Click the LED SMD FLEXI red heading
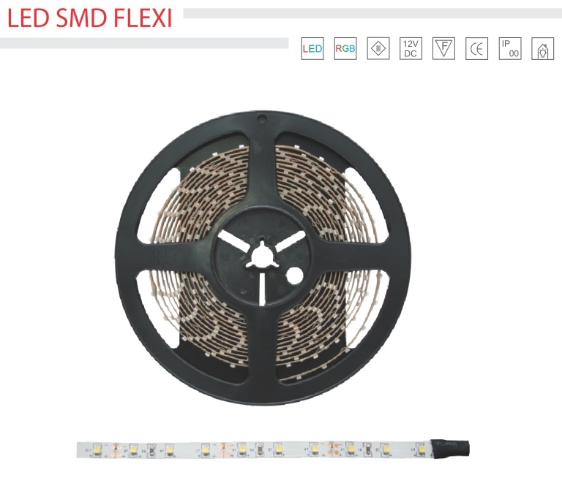Image resolution: width=562 pixels, height=483 pixels. pyautogui.click(x=89, y=18)
